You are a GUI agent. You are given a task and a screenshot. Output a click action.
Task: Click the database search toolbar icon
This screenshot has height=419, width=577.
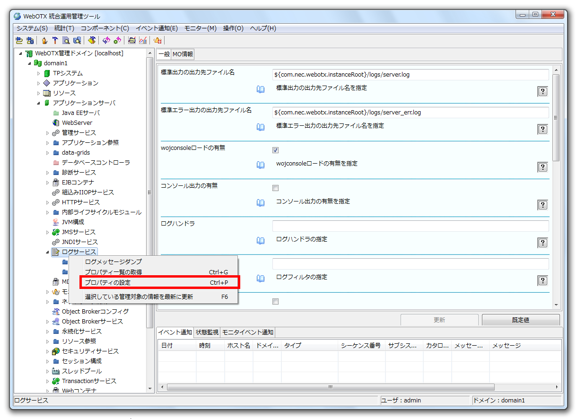tap(78, 40)
